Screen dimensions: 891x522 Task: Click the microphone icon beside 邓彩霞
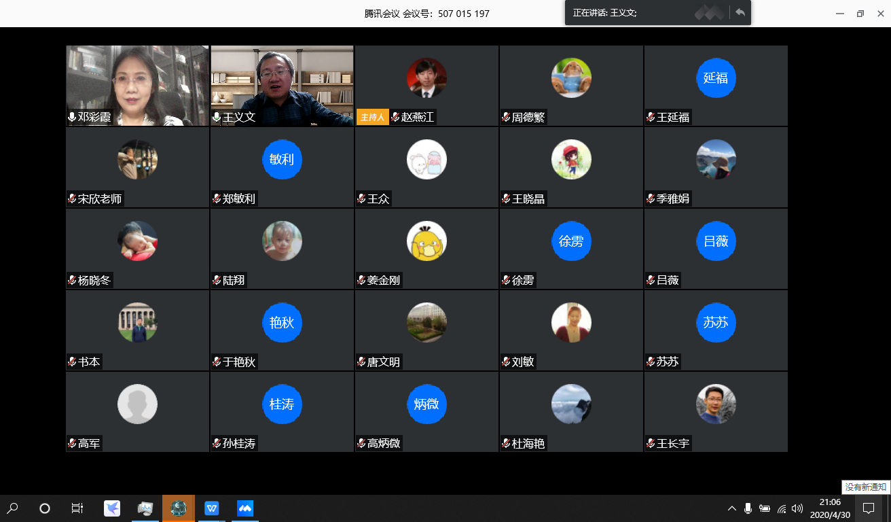[x=72, y=117]
